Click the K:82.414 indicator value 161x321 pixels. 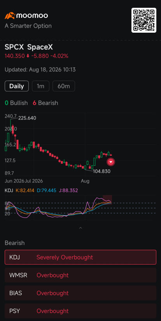[x=25, y=191]
